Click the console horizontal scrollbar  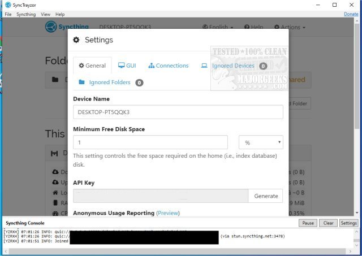pos(177,251)
